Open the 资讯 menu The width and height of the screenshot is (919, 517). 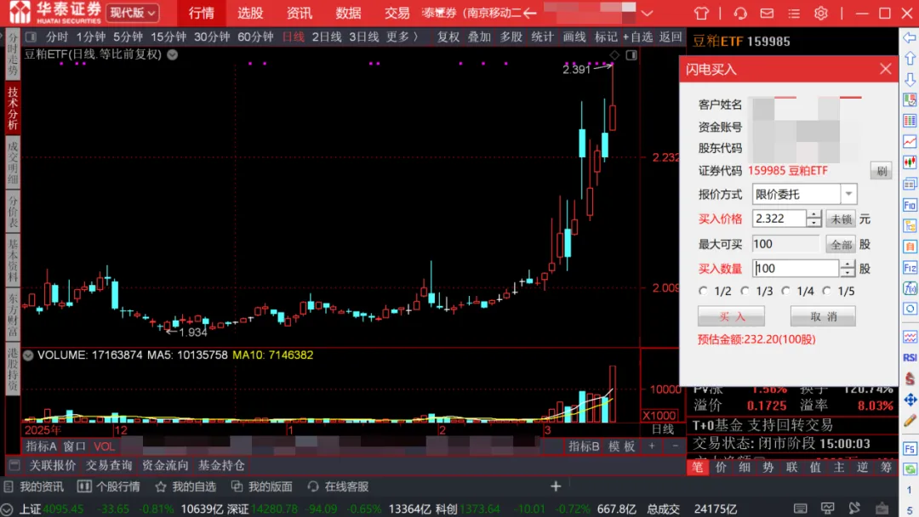(300, 13)
